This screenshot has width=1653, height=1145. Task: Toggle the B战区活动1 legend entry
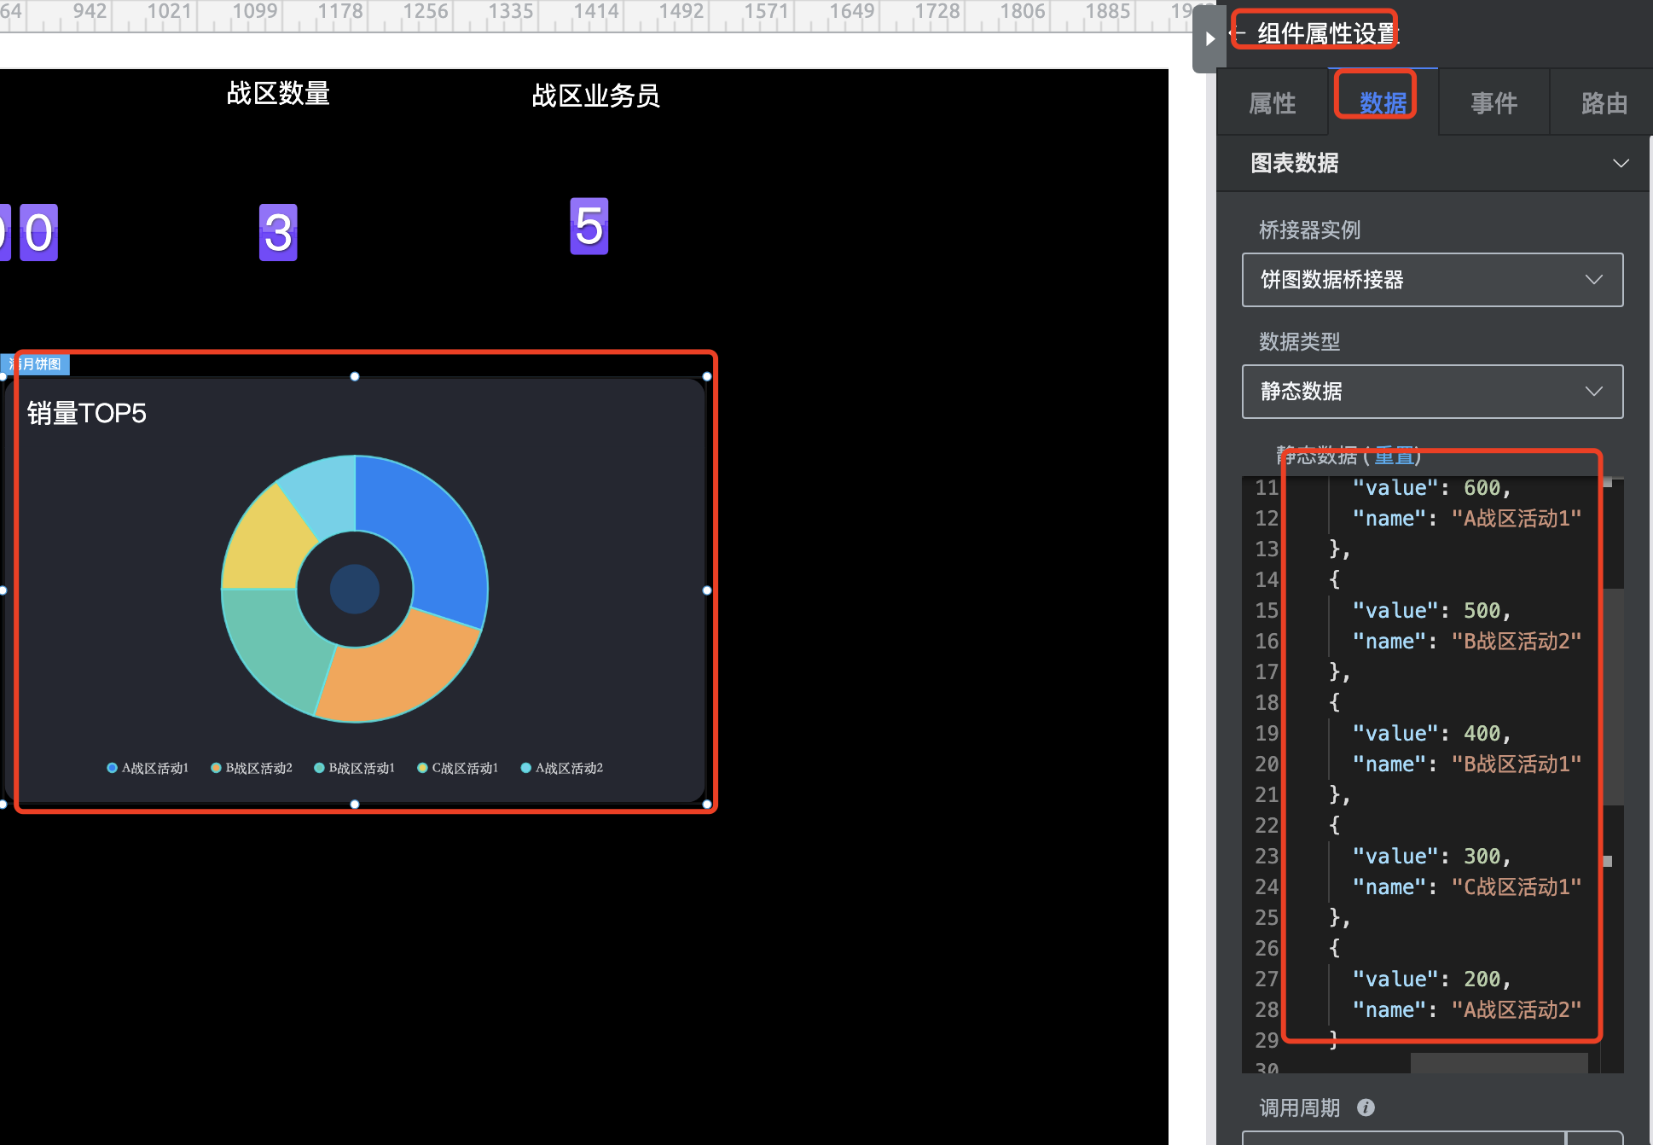pyautogui.click(x=362, y=768)
